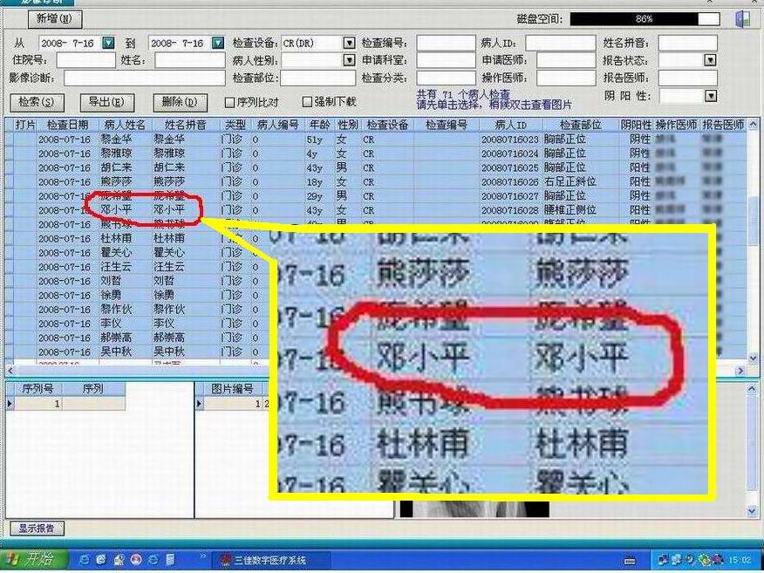Click the 显示报告 button
This screenshot has height=573, width=764.
pyautogui.click(x=37, y=529)
